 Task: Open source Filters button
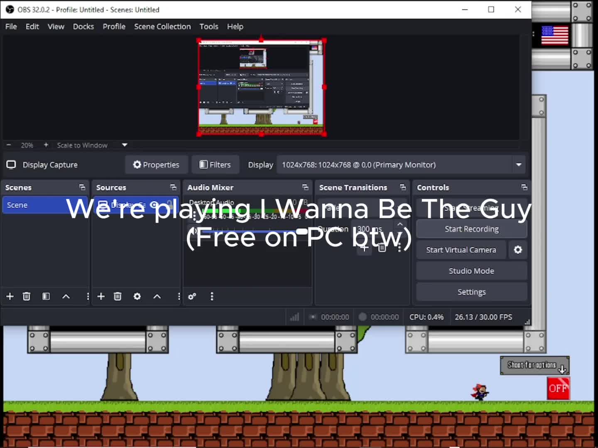click(x=215, y=165)
